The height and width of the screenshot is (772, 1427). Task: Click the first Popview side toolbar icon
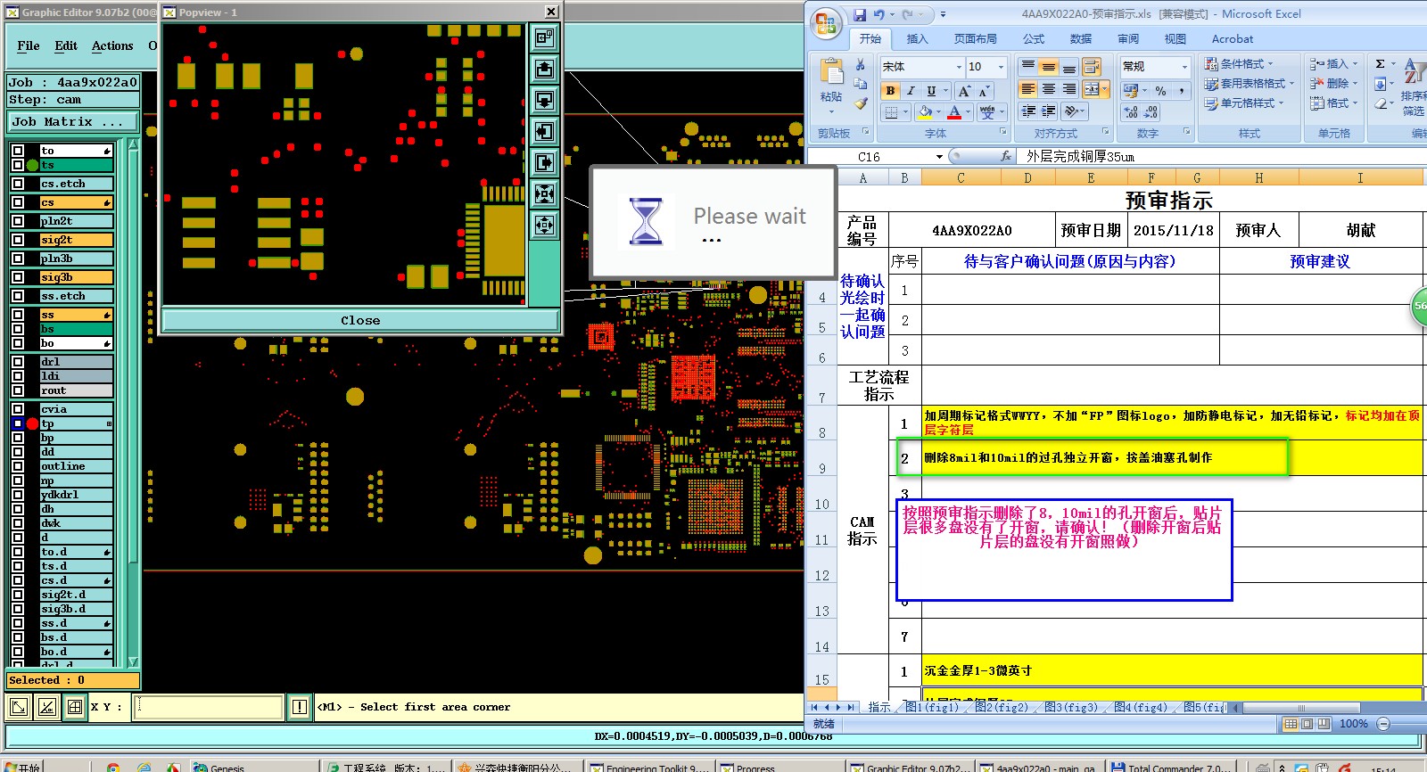pyautogui.click(x=544, y=37)
